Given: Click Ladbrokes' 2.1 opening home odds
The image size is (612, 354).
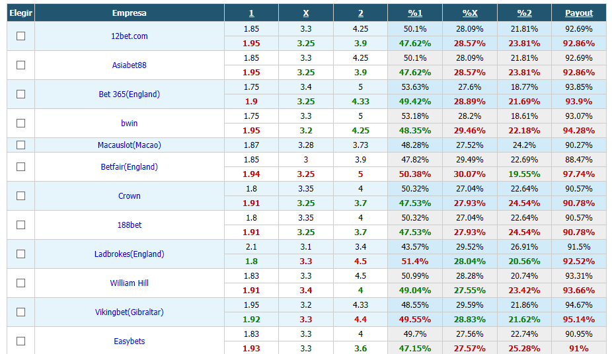Looking at the screenshot, I should [251, 247].
